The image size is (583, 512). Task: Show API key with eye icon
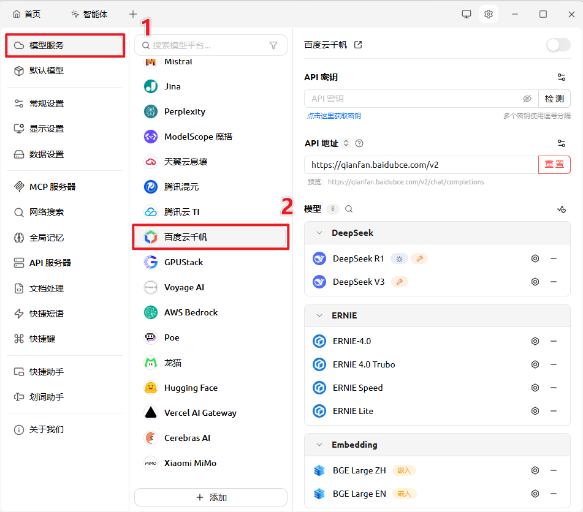click(x=527, y=99)
